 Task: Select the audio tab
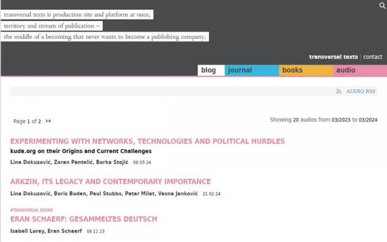(x=360, y=70)
